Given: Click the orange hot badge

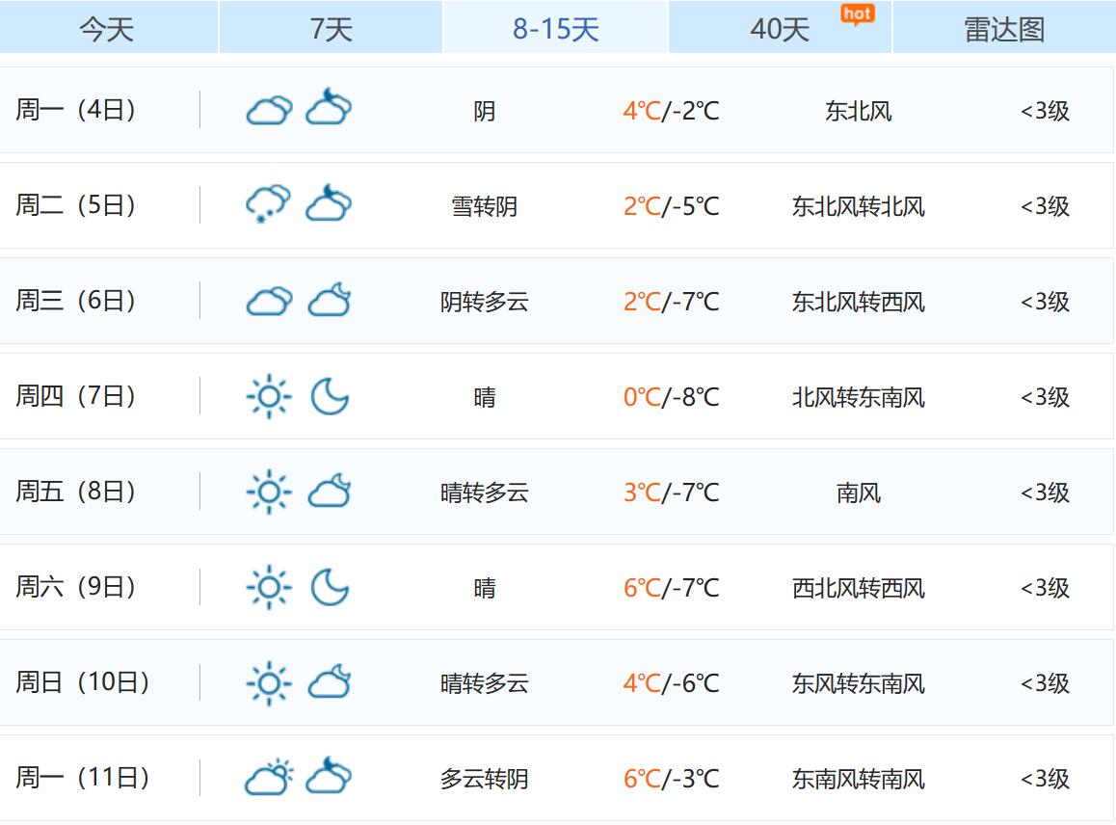Looking at the screenshot, I should pos(857,14).
